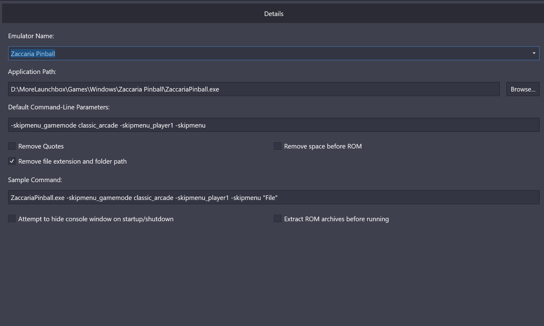Uncheck Remove file extension and folder path box

[12, 161]
